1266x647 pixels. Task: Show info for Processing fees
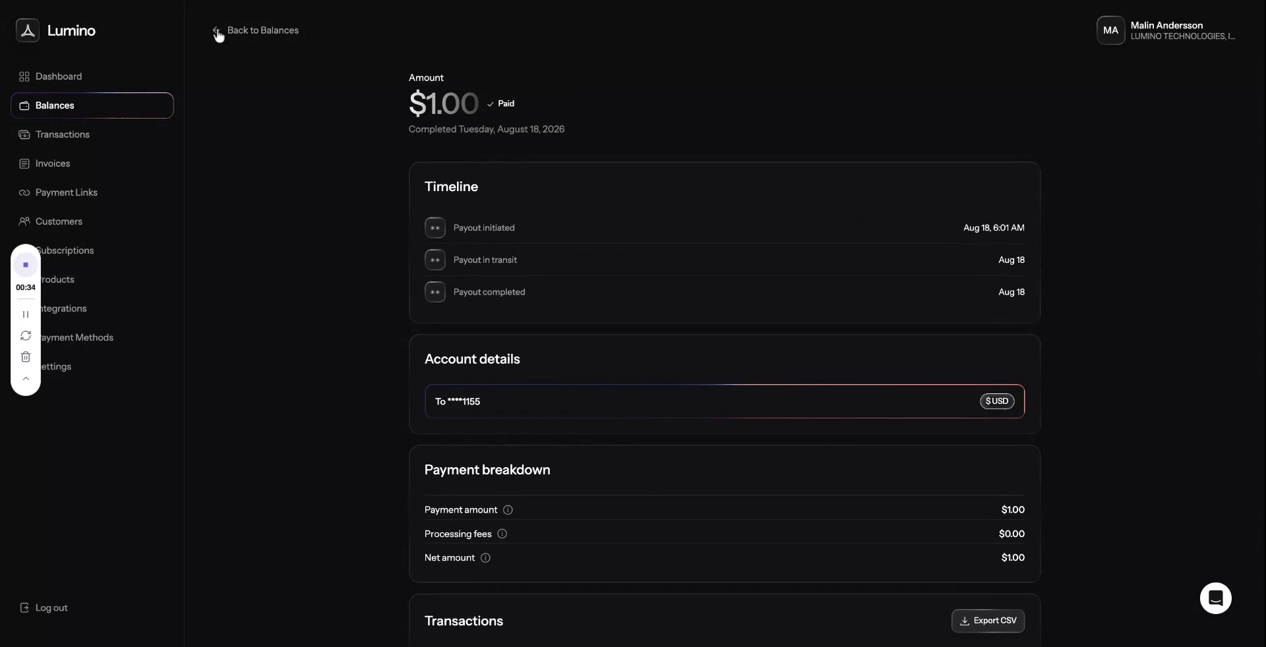pyautogui.click(x=502, y=534)
